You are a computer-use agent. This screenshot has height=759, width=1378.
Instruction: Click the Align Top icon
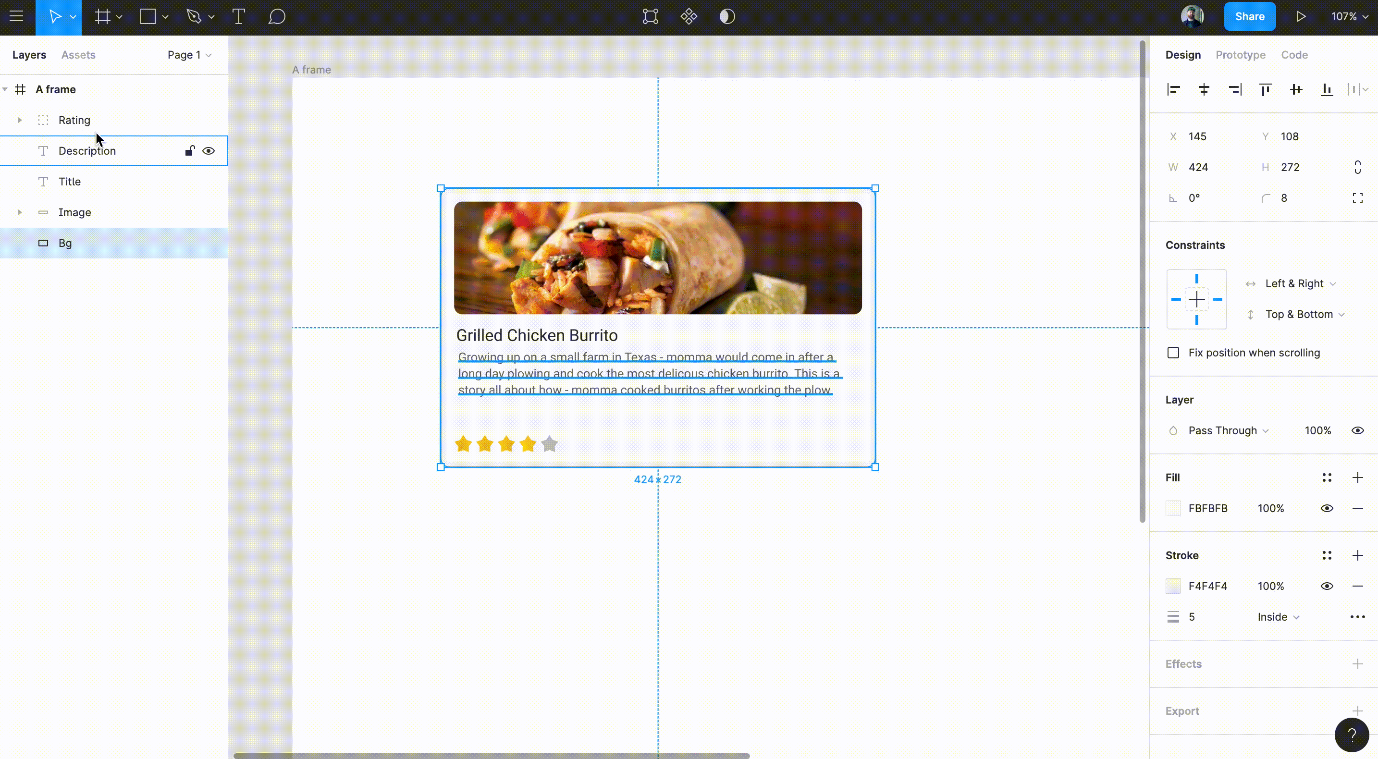pyautogui.click(x=1265, y=89)
